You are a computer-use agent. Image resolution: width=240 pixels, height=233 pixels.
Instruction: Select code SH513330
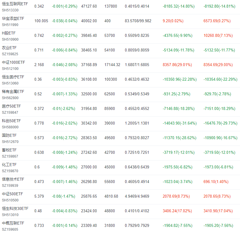pos(10,10)
